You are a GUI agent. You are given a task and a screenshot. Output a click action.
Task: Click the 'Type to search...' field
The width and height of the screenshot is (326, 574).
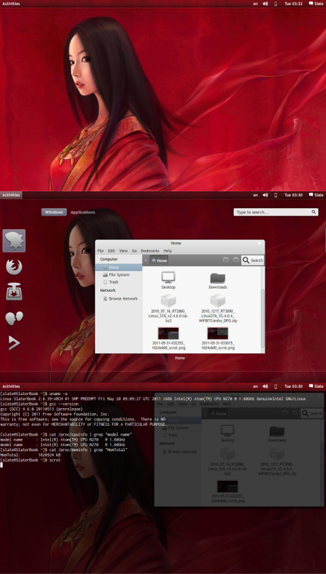276,212
